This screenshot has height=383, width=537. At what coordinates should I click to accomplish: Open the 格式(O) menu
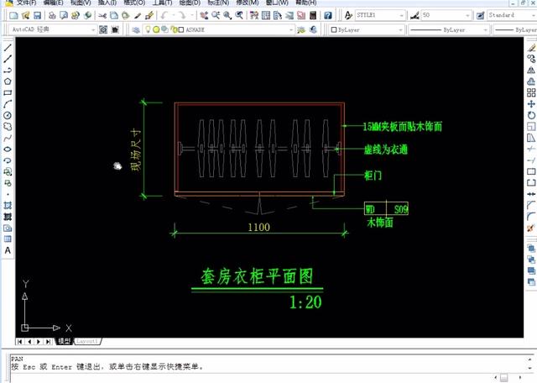134,3
